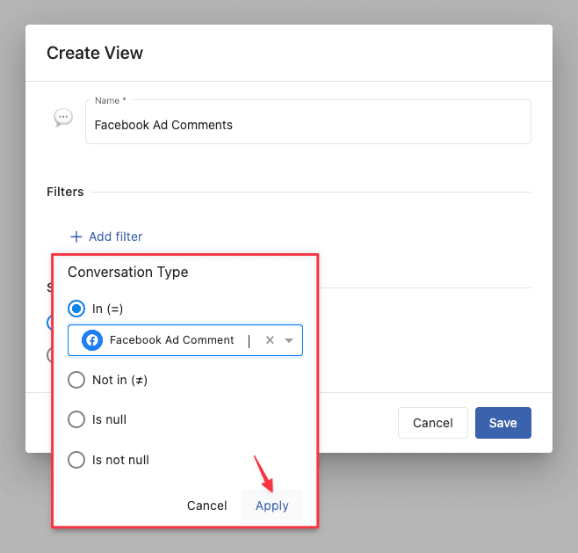Click the Create View dialog title

click(x=95, y=53)
